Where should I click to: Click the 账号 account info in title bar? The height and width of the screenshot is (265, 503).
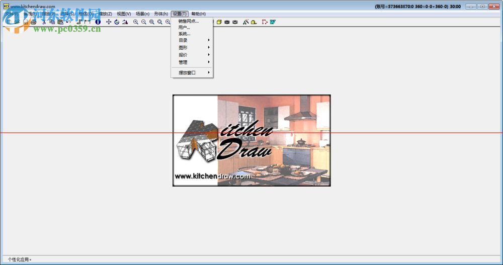(x=417, y=7)
